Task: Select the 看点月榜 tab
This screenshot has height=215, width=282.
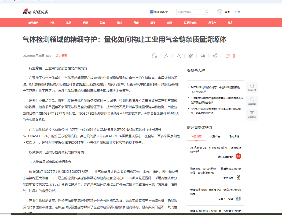Action: coord(234,136)
